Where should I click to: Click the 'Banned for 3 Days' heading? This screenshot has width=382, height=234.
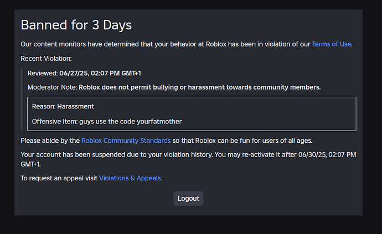point(76,25)
